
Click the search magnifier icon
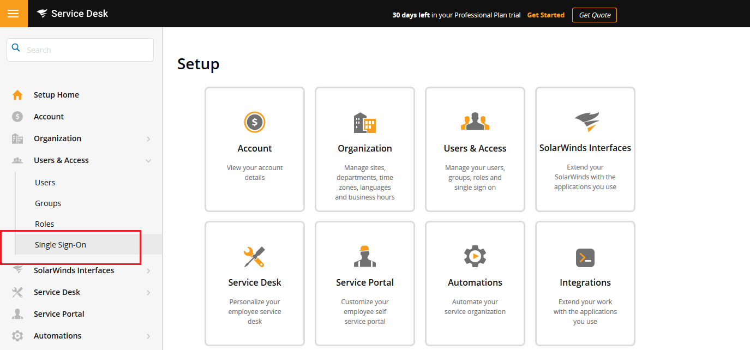(16, 47)
